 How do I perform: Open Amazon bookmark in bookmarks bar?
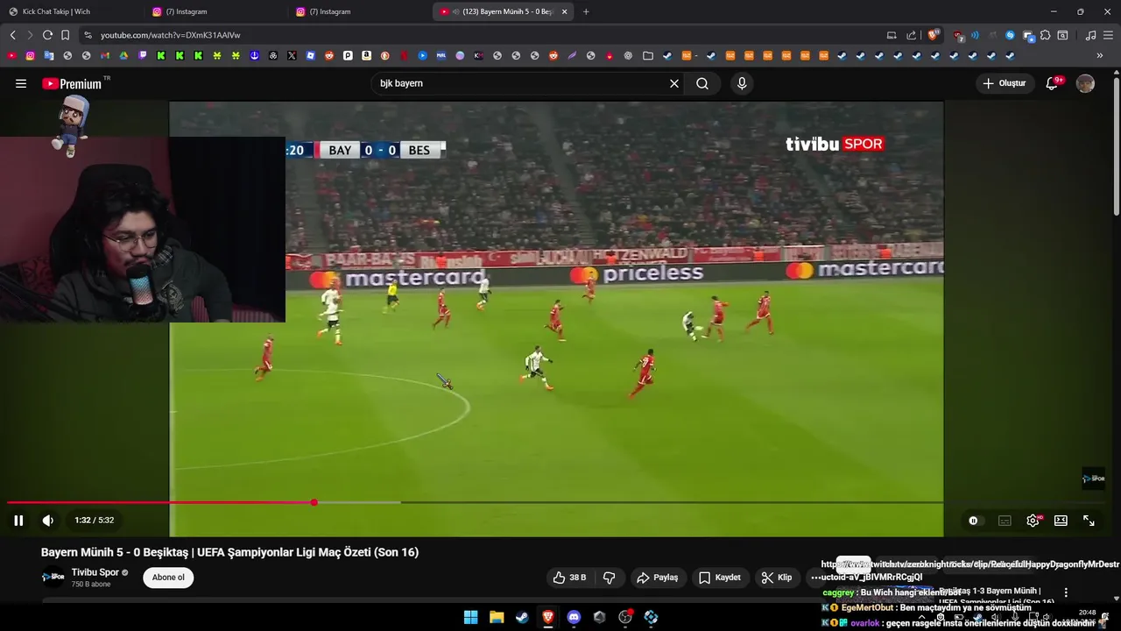366,55
